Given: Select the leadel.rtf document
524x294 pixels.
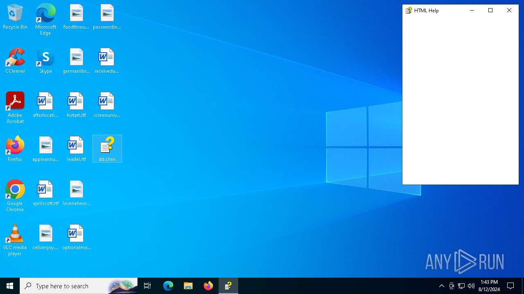Looking at the screenshot, I should [76, 149].
